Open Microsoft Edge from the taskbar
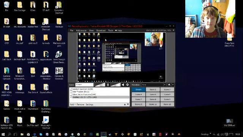The width and height of the screenshot is (243, 137). (35, 134)
